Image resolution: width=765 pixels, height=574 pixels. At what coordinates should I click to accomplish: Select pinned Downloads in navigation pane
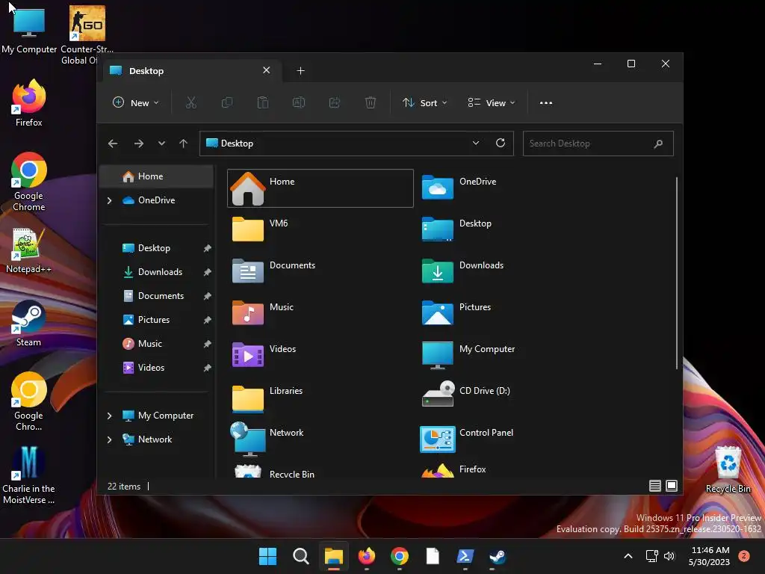pos(156,272)
